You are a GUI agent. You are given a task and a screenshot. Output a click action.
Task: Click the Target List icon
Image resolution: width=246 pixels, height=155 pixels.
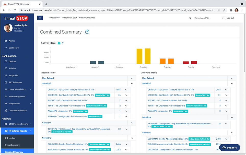[x=6, y=76]
